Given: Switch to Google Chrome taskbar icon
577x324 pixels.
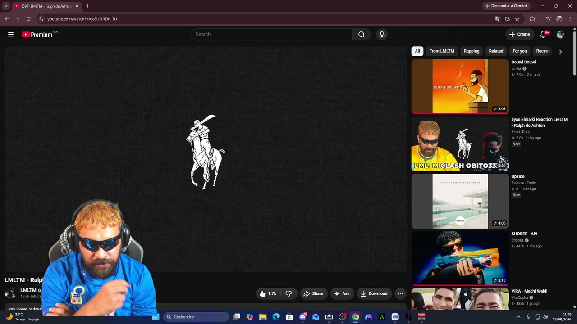Looking at the screenshot, I should (x=356, y=317).
